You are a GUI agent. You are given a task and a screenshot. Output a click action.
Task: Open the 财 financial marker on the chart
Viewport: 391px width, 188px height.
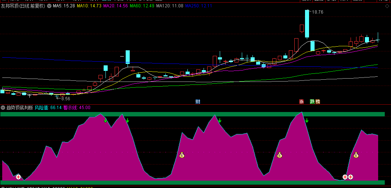pos(198,102)
